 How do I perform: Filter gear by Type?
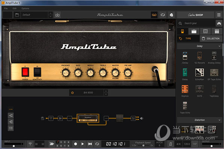(x=188, y=38)
